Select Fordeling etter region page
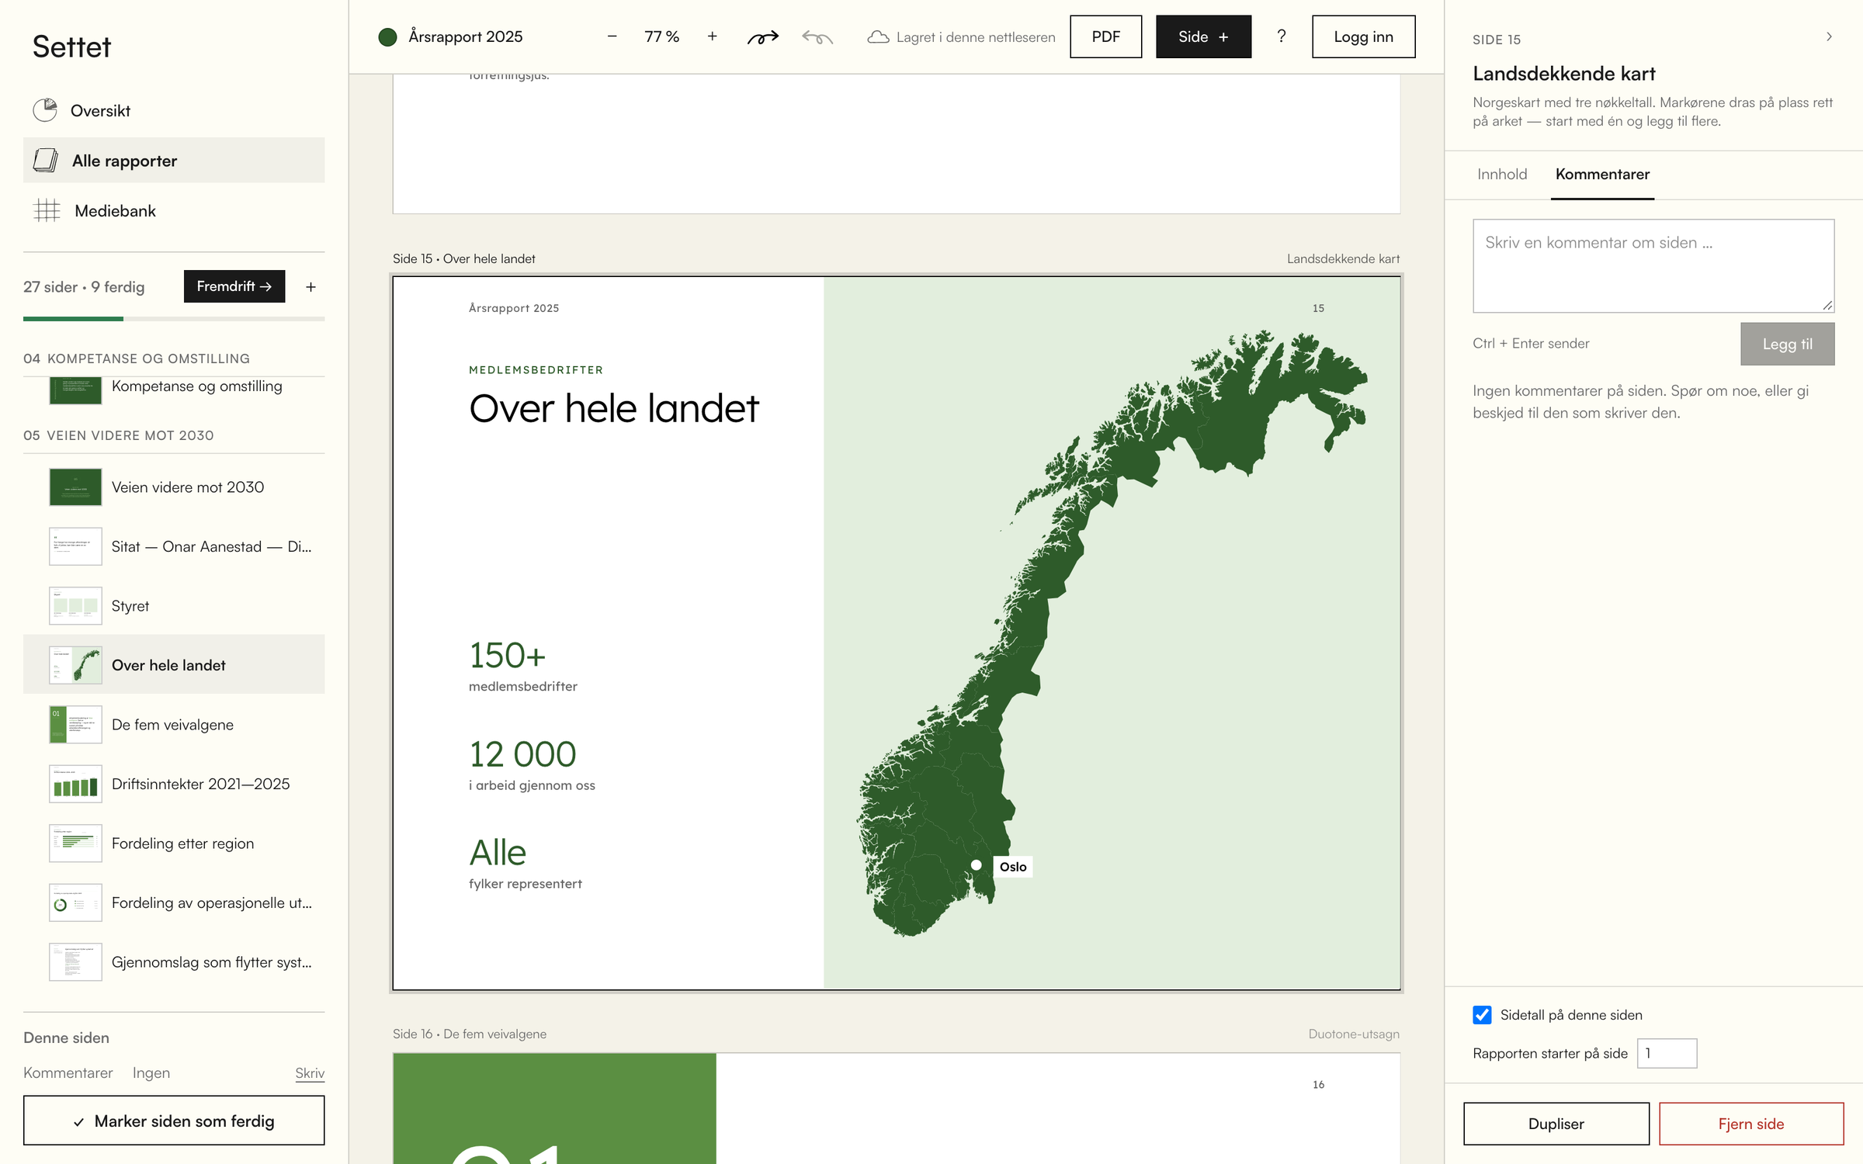The width and height of the screenshot is (1863, 1164). [174, 843]
